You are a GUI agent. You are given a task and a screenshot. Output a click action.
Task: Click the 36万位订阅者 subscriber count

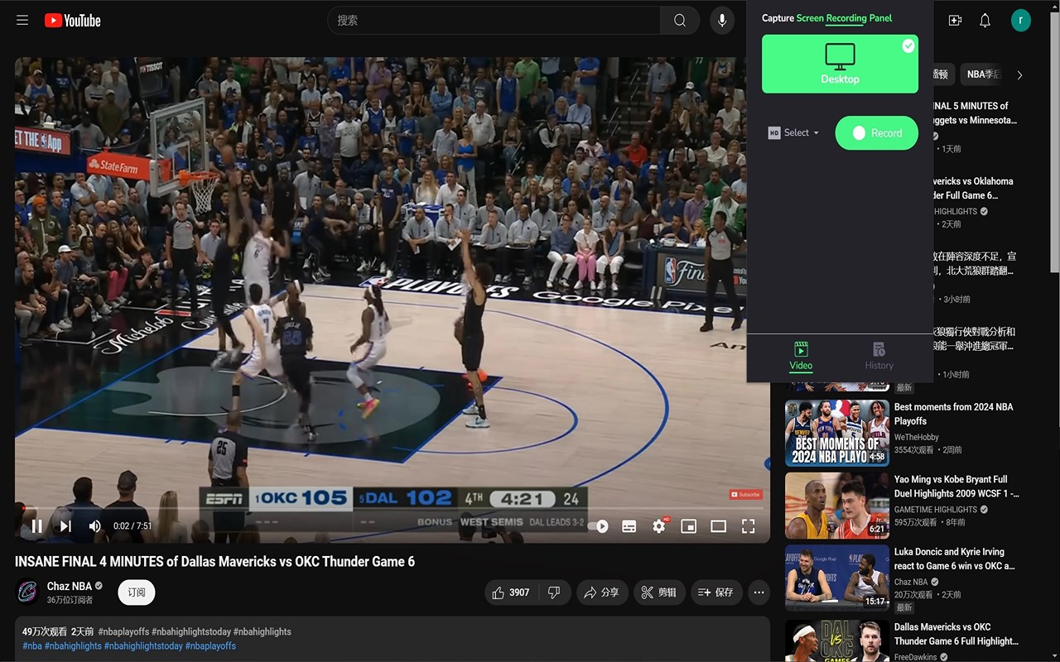pos(70,600)
